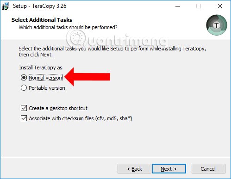This screenshot has width=231, height=179.
Task: Toggle Associate with checksum files checkbox
Action: [24, 118]
